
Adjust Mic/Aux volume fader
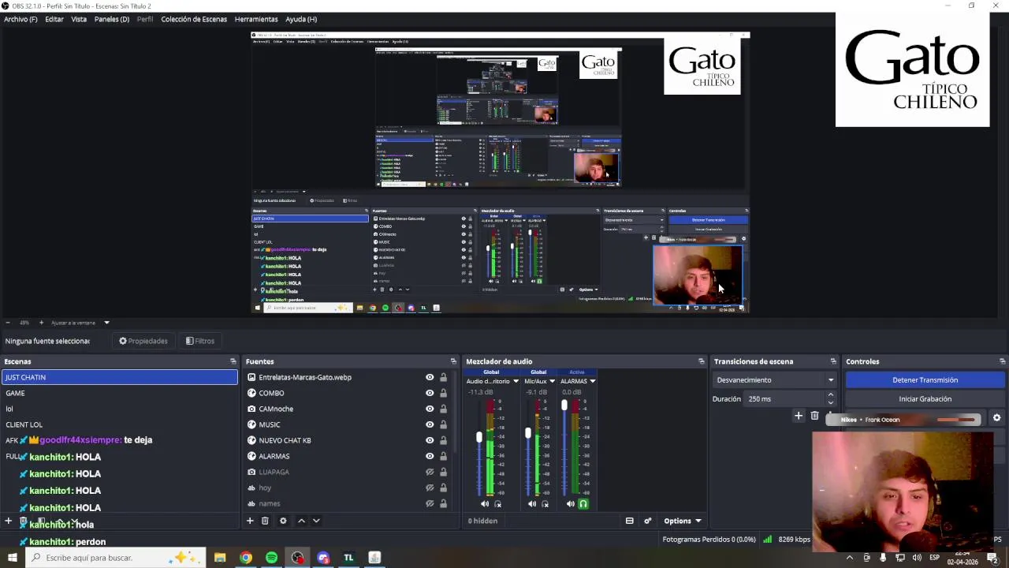pos(527,434)
